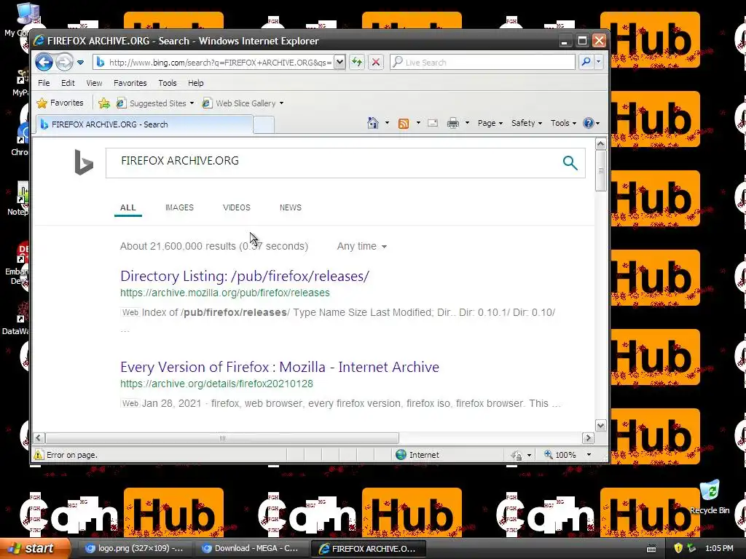Open the Any time filter dropdown
This screenshot has height=559, width=746.
pos(361,246)
